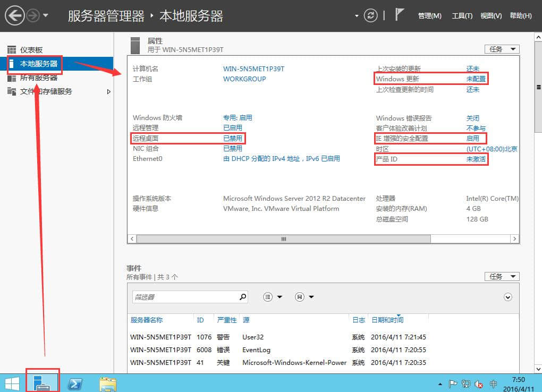
Task: Click main pane scroll down arrow
Action: coord(538,369)
